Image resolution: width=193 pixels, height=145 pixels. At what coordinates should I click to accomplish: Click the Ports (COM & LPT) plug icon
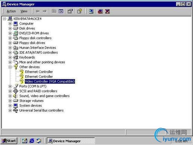coord(16,86)
